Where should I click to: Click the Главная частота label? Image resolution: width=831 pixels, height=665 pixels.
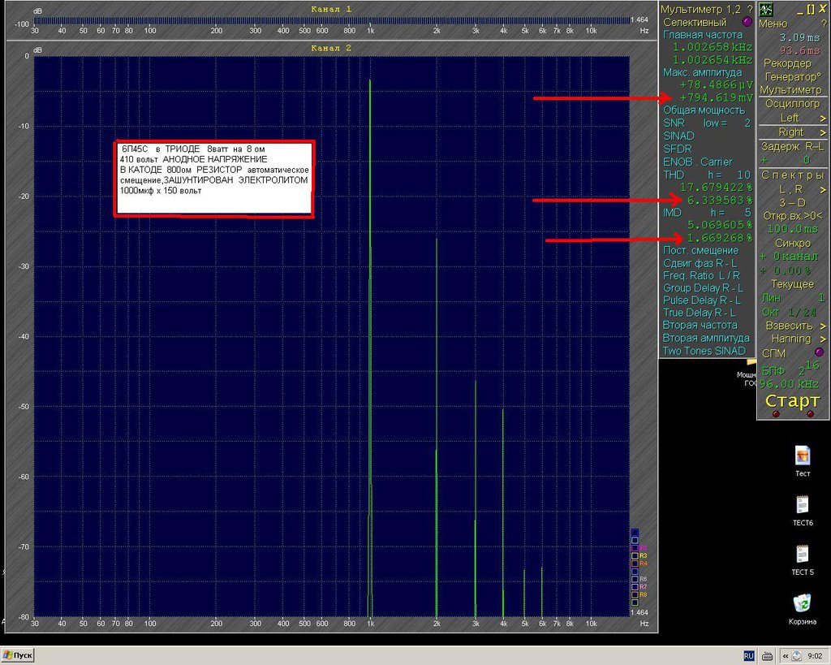coord(703,34)
